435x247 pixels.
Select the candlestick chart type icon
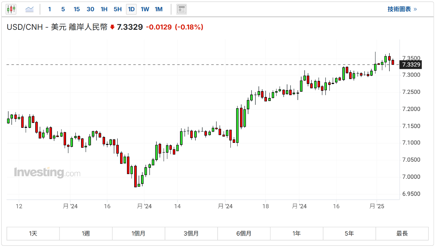[11, 9]
